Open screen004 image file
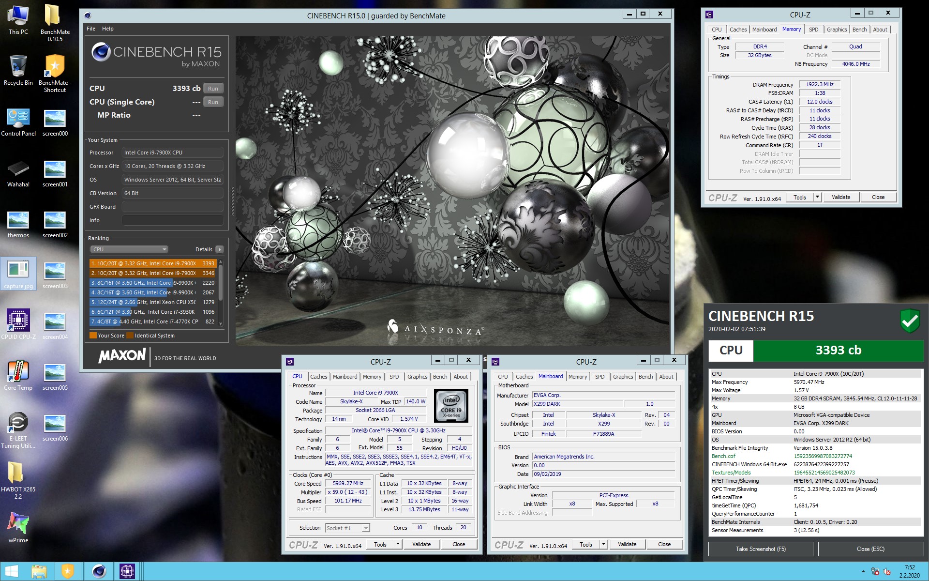 click(55, 326)
